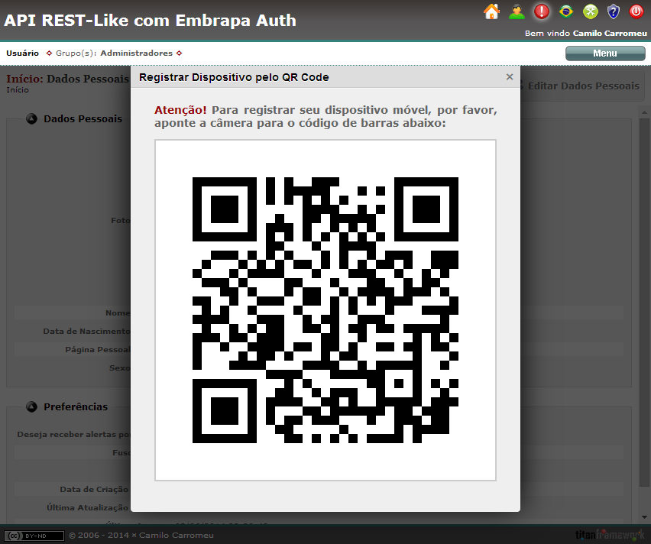Screen dimensions: 651x544
Task: Open the Menu button
Action: click(x=605, y=53)
